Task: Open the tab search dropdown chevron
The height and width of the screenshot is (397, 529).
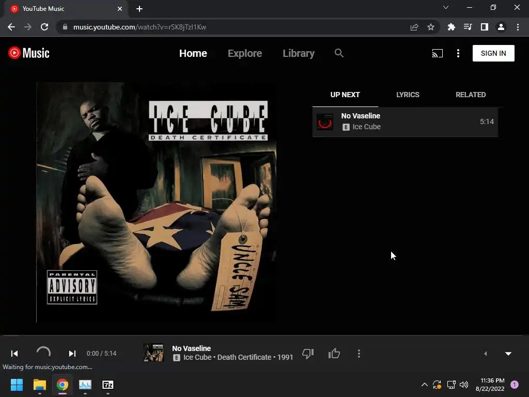Action: tap(446, 7)
